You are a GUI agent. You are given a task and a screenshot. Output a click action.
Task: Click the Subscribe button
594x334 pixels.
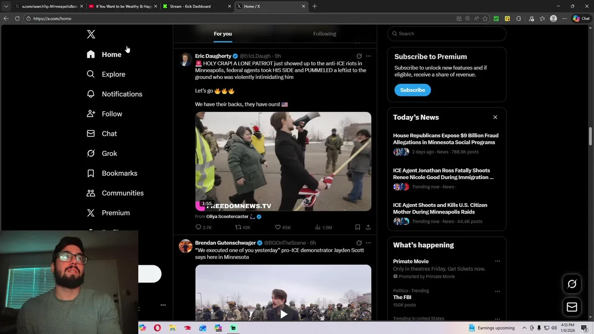coord(413,90)
